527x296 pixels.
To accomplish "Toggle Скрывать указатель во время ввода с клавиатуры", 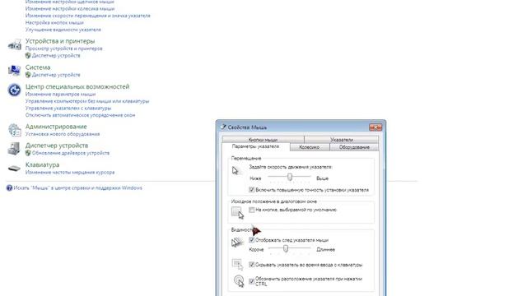I will pyautogui.click(x=251, y=265).
